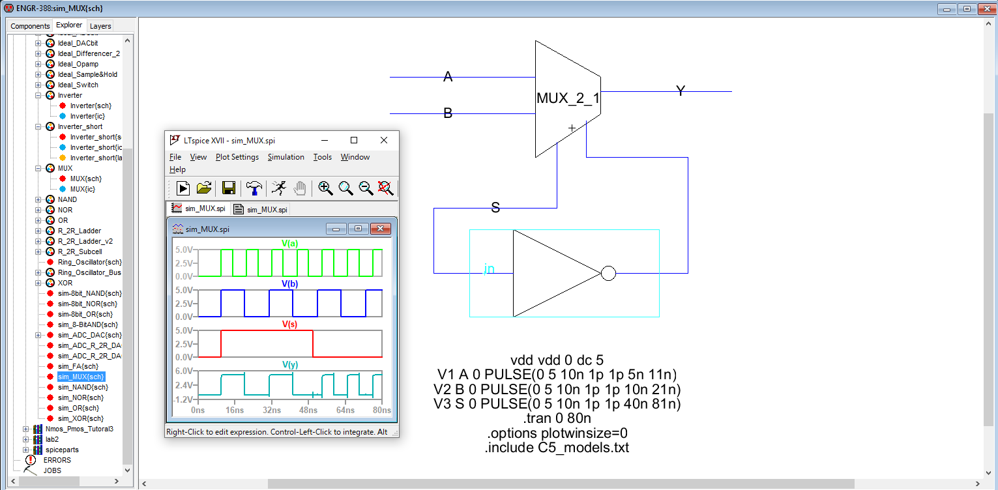Screen dimensions: 998x490
Task: Click the XOR cell icon in explorer
Action: (50, 283)
